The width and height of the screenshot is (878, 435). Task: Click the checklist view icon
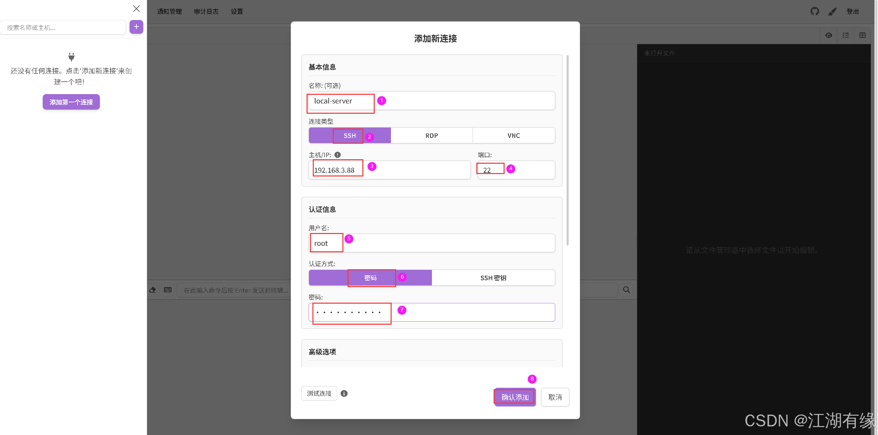coord(846,35)
